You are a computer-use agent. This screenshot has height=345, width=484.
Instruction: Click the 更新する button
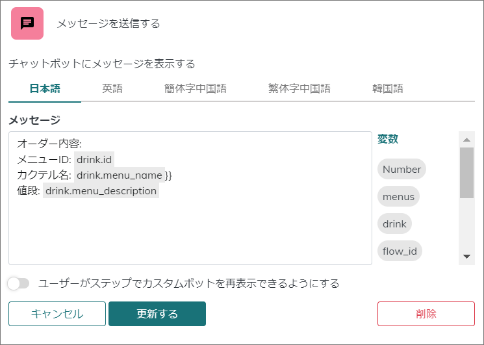pos(157,314)
